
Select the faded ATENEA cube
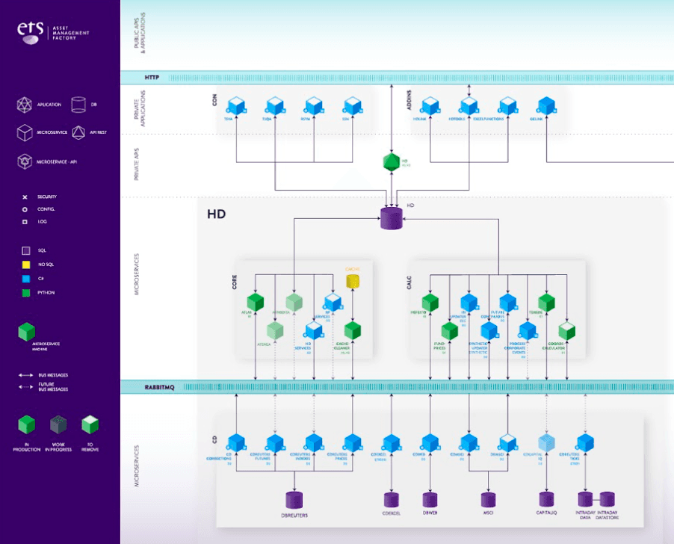pos(275,330)
